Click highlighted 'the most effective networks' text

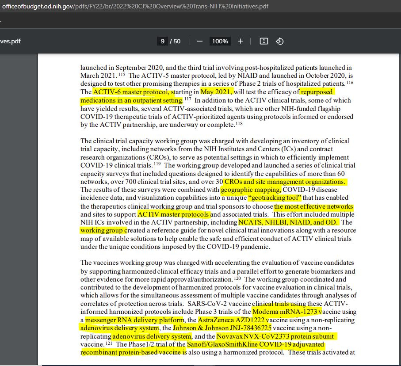point(313,206)
